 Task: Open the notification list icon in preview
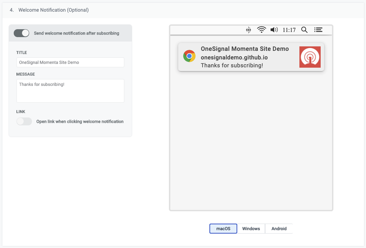318,30
